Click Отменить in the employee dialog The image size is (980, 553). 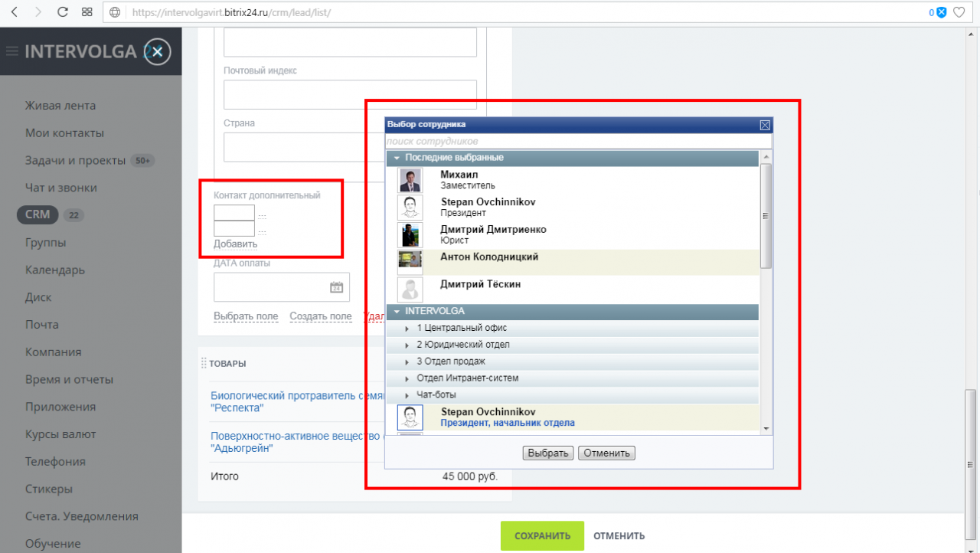tap(606, 453)
